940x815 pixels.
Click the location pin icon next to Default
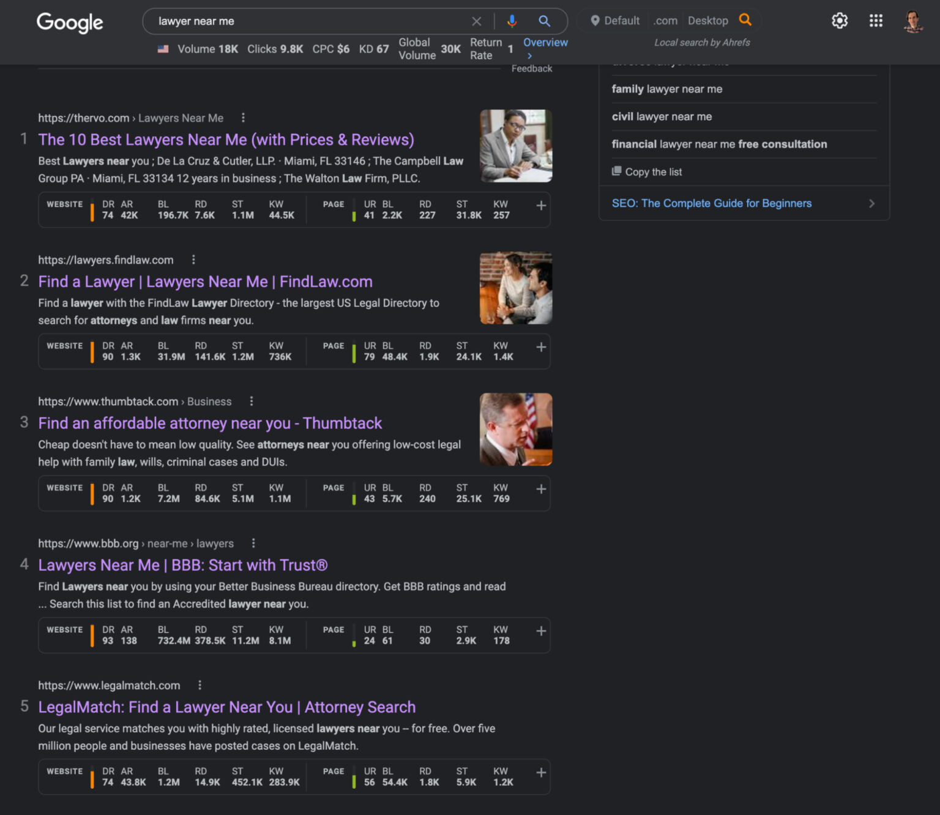[595, 20]
